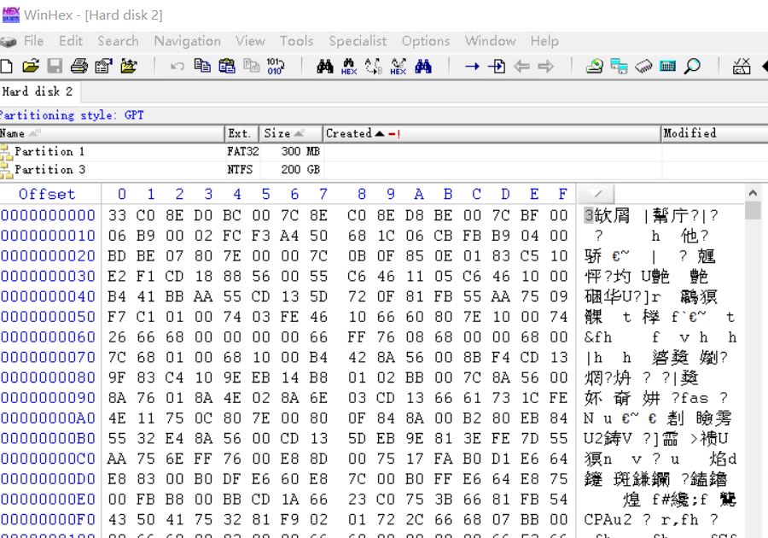Sort by the Modified column header
Image resolution: width=768 pixels, height=538 pixels.
[714, 133]
